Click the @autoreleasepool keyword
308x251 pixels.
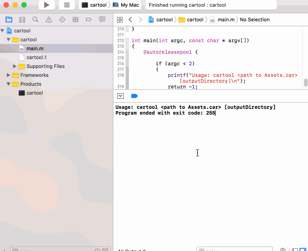point(168,52)
